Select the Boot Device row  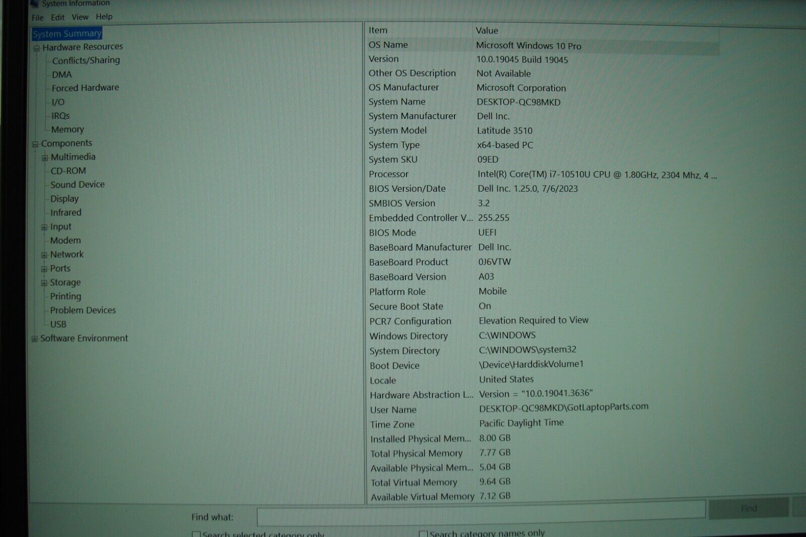543,365
